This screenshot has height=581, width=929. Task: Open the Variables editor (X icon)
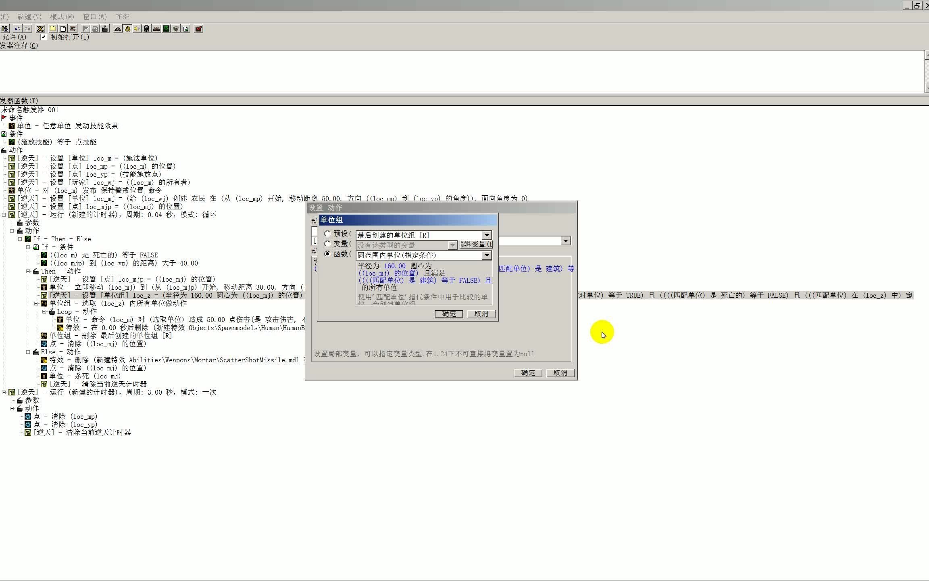(x=40, y=29)
